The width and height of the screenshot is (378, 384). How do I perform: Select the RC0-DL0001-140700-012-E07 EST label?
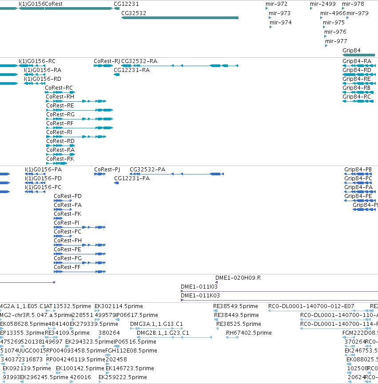coord(311,306)
